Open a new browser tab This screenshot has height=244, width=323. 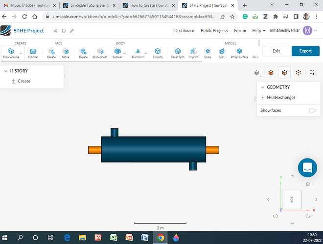(245, 5)
